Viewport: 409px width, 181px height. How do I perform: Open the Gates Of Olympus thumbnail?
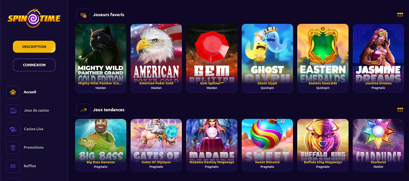(x=156, y=145)
